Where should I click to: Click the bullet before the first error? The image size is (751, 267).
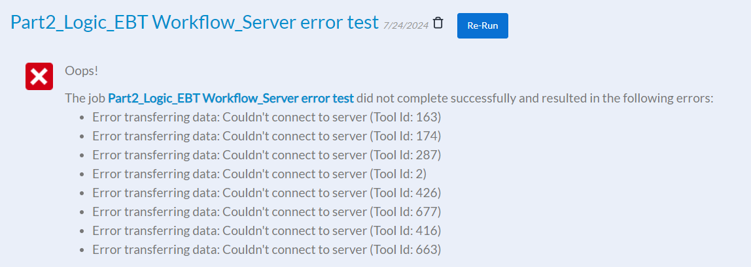click(x=82, y=118)
